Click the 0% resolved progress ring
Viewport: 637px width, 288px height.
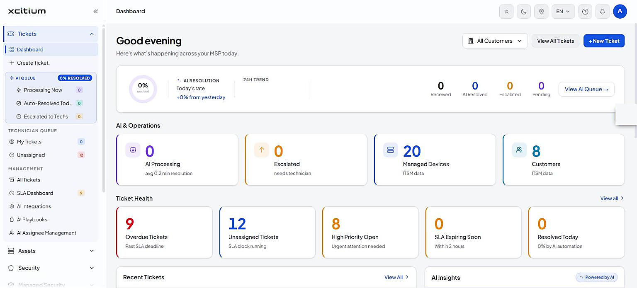(143, 89)
